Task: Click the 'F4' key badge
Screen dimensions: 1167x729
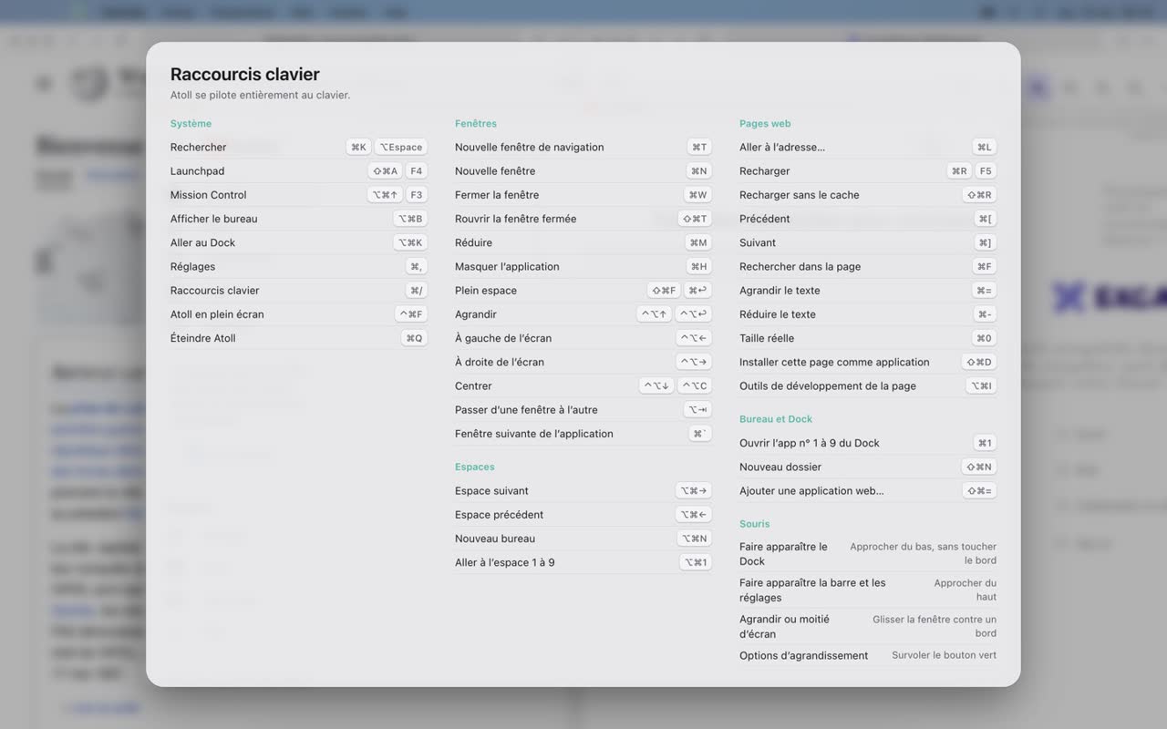Action: [416, 171]
